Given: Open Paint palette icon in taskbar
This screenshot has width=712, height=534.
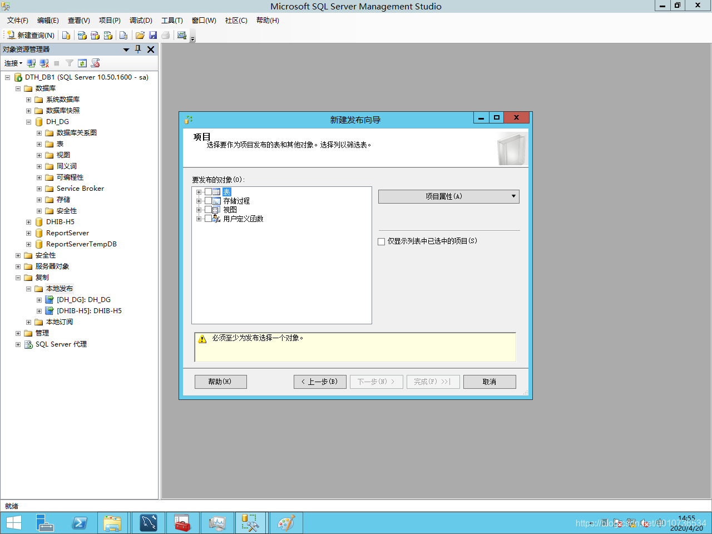Looking at the screenshot, I should 286,523.
